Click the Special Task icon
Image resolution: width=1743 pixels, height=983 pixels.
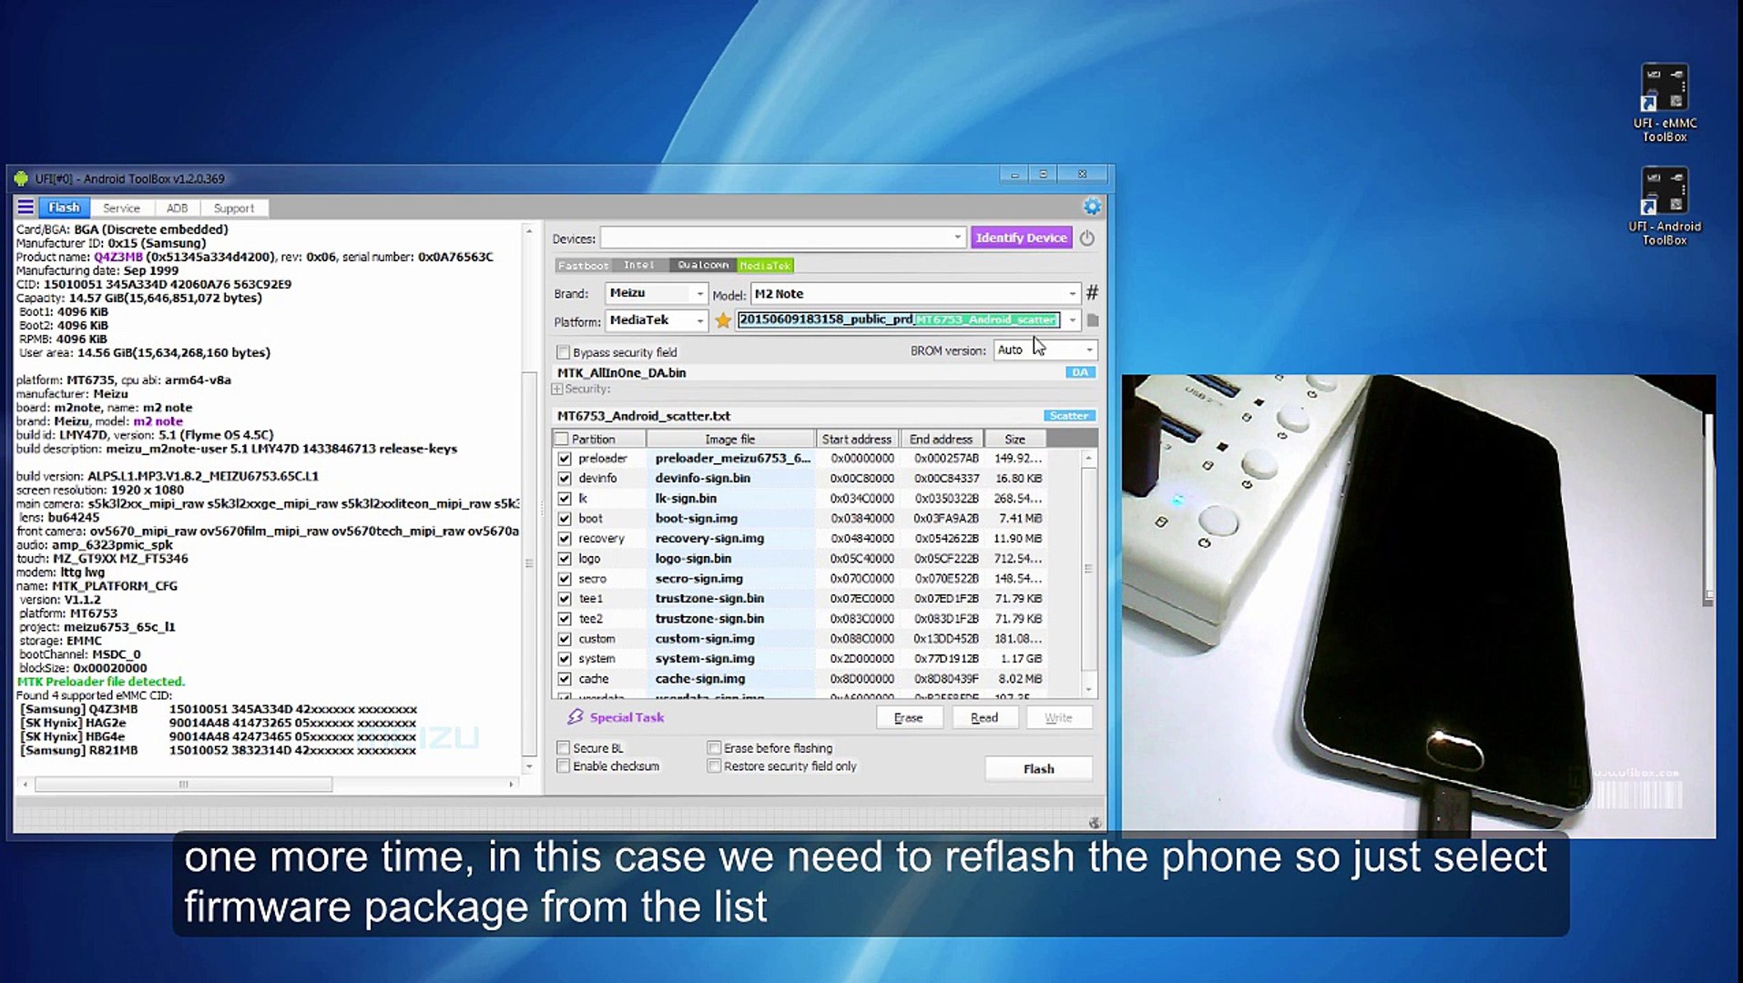[576, 717]
